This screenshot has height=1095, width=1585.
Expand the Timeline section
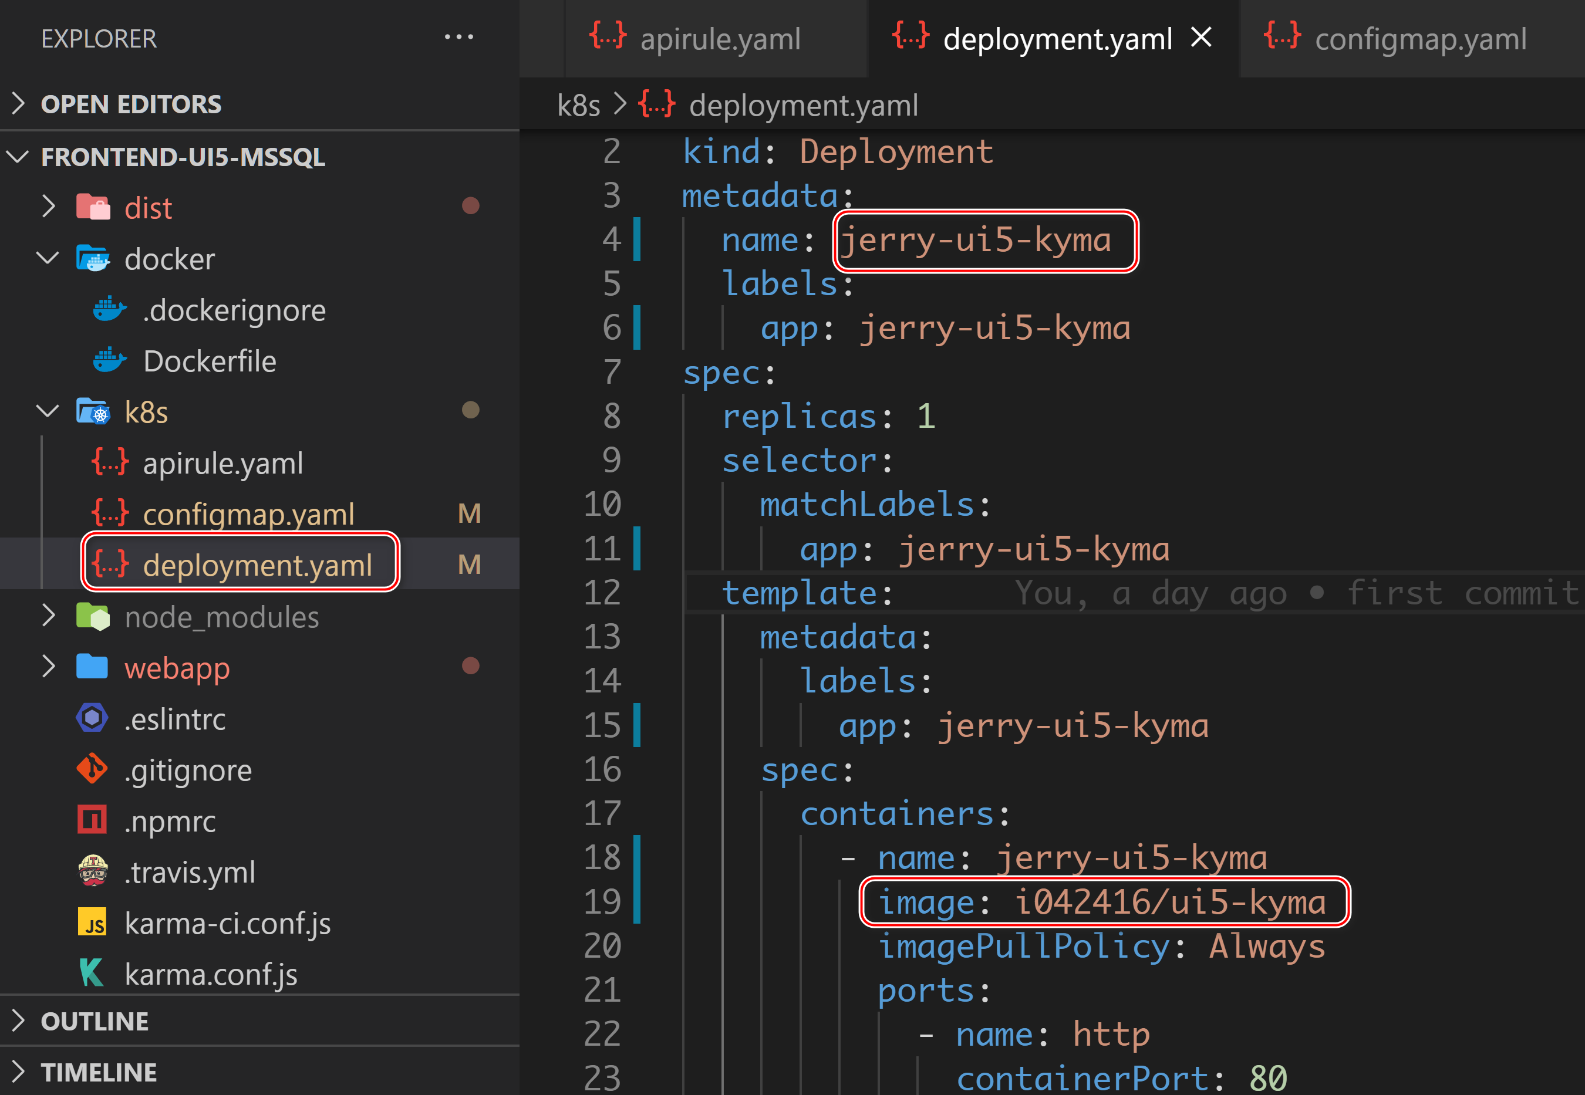(x=19, y=1072)
